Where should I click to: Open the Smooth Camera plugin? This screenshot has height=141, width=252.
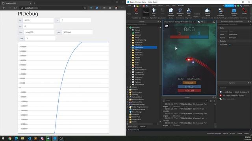[208, 12]
